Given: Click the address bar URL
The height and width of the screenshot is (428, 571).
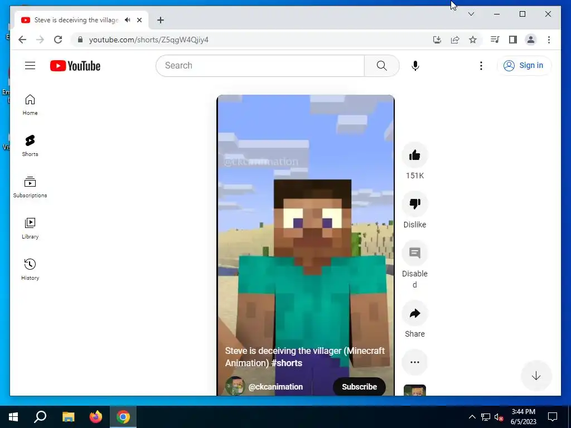Looking at the screenshot, I should (x=148, y=40).
